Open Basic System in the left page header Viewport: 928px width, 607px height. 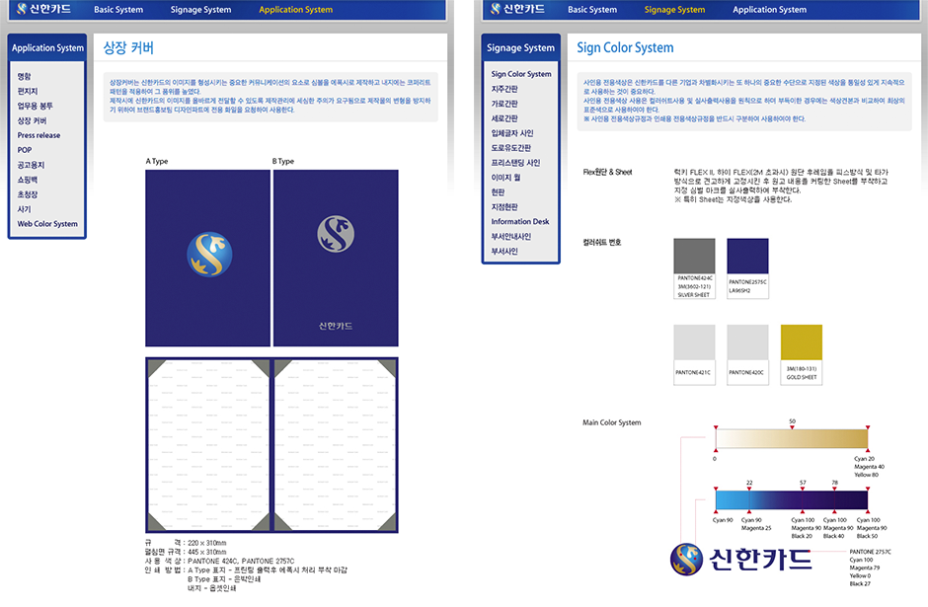118,10
